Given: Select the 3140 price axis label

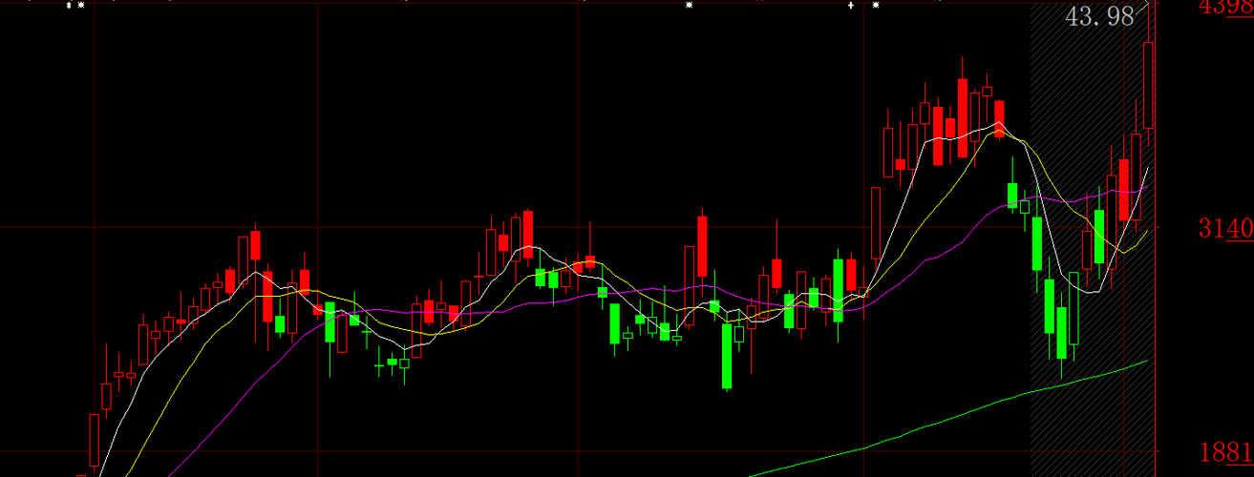Looking at the screenshot, I should pyautogui.click(x=1226, y=228).
